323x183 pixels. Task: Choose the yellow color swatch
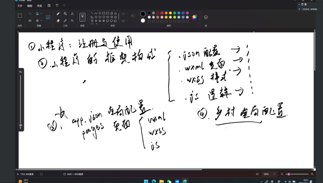(x=170, y=13)
